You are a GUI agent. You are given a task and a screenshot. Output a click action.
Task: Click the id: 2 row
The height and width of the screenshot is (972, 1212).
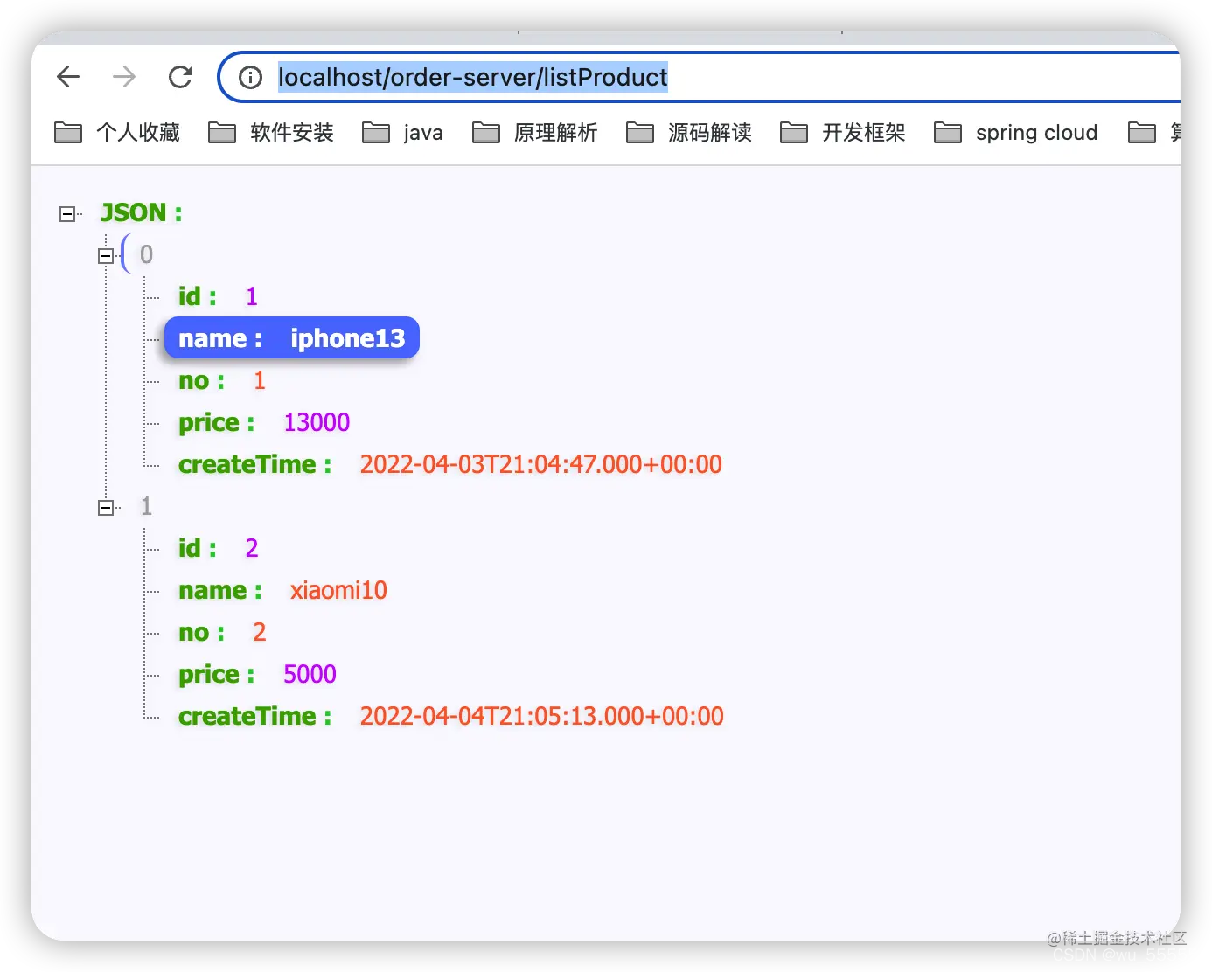coord(218,548)
